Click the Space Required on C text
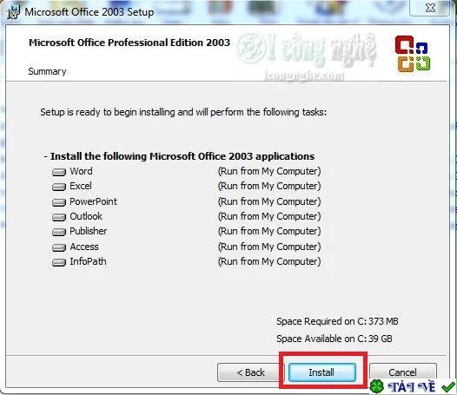The image size is (457, 395). (337, 321)
